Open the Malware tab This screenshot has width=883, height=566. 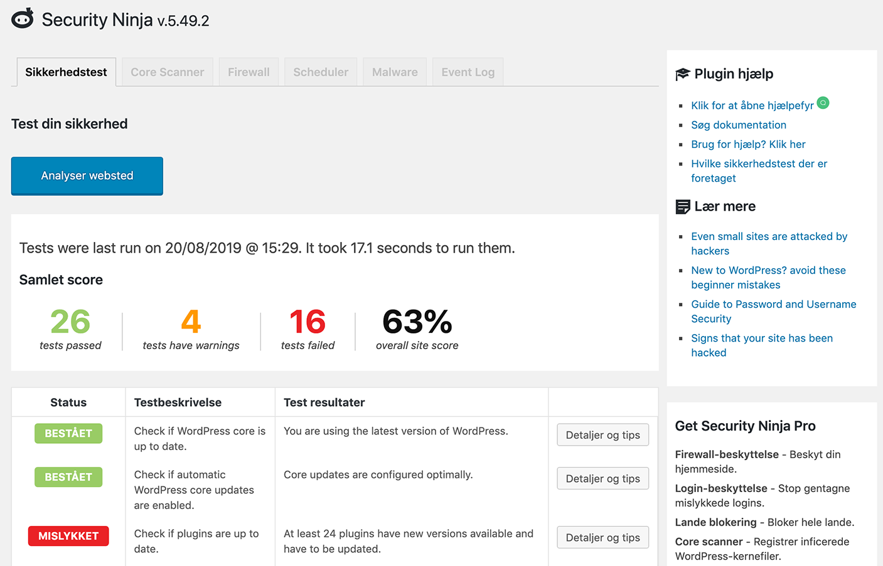[x=394, y=71]
